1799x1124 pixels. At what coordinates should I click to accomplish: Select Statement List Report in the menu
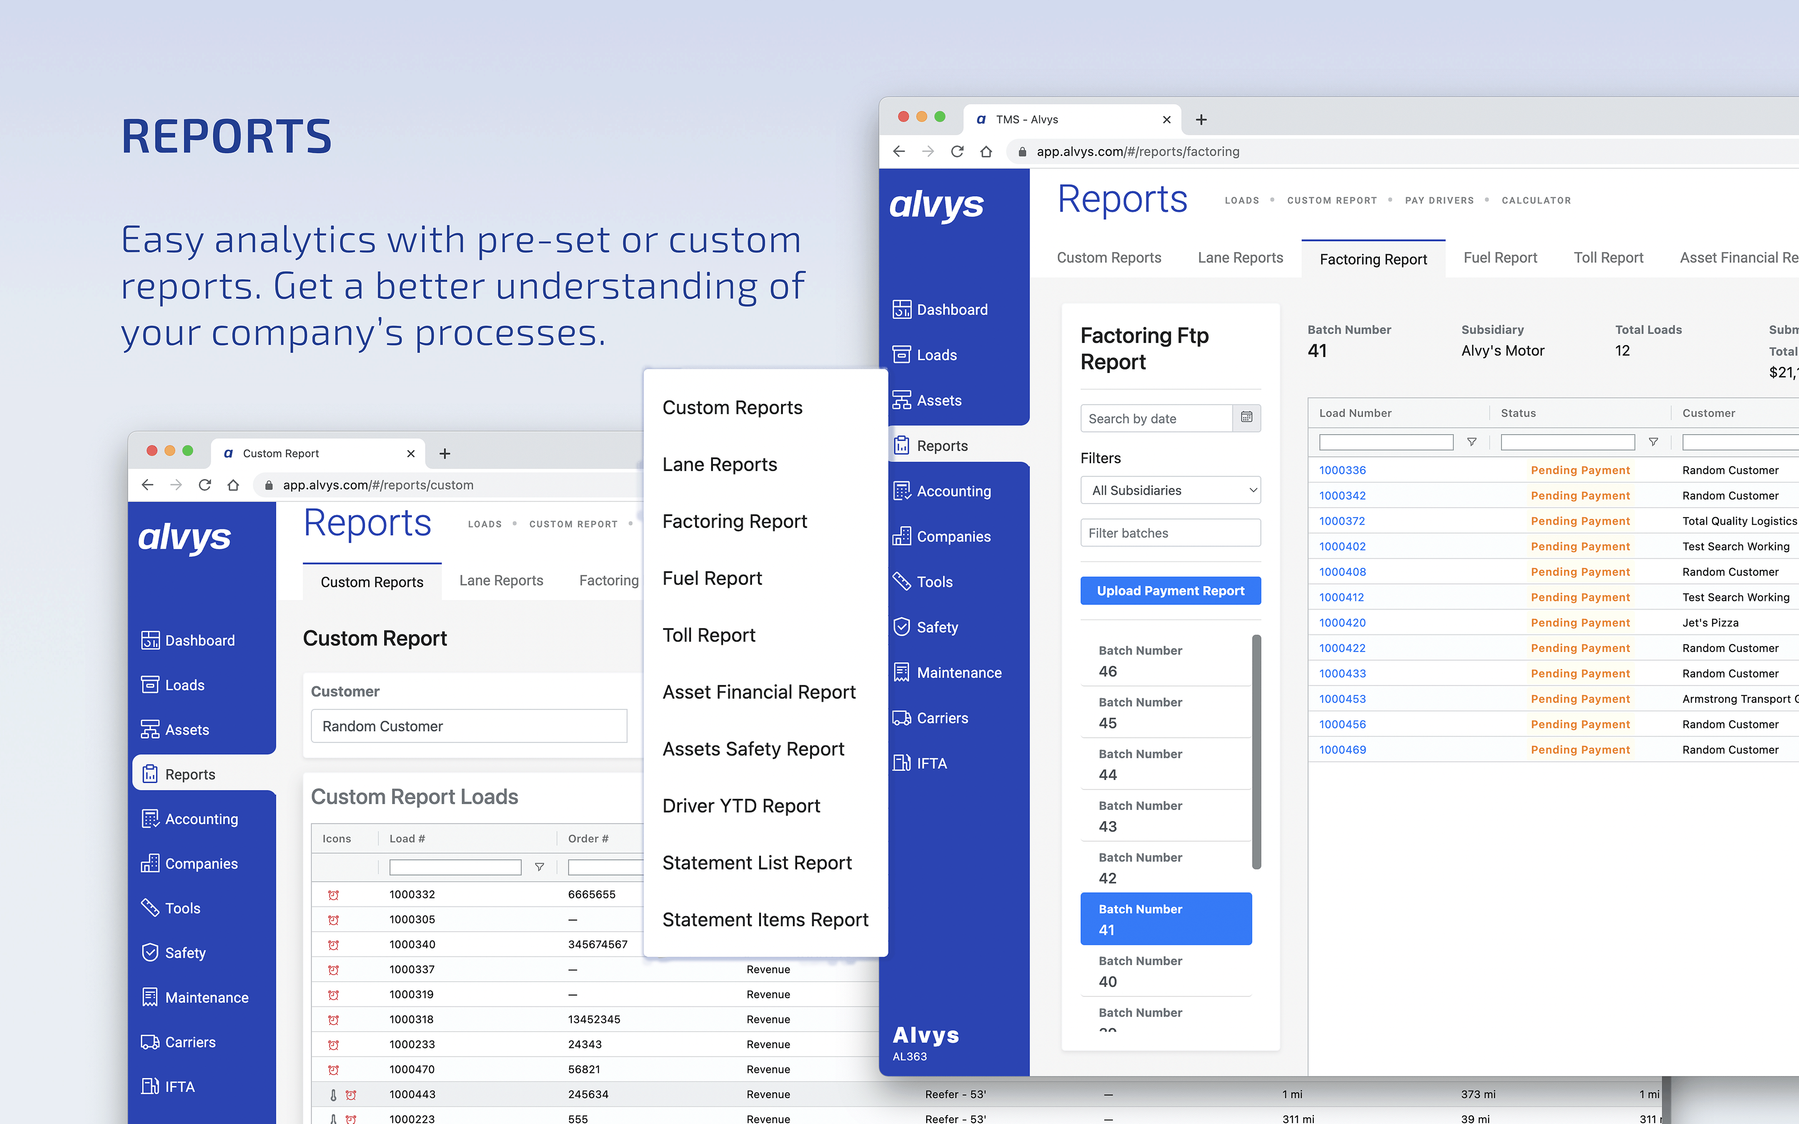pos(756,862)
